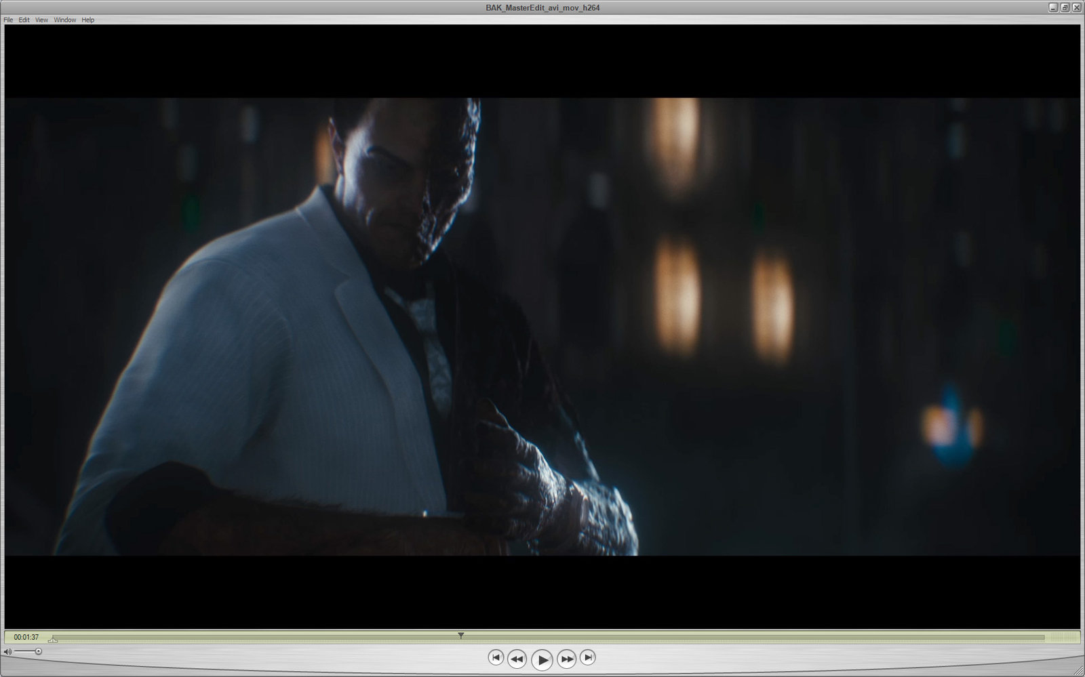
Task: Click the volume slider knob
Action: 39,652
